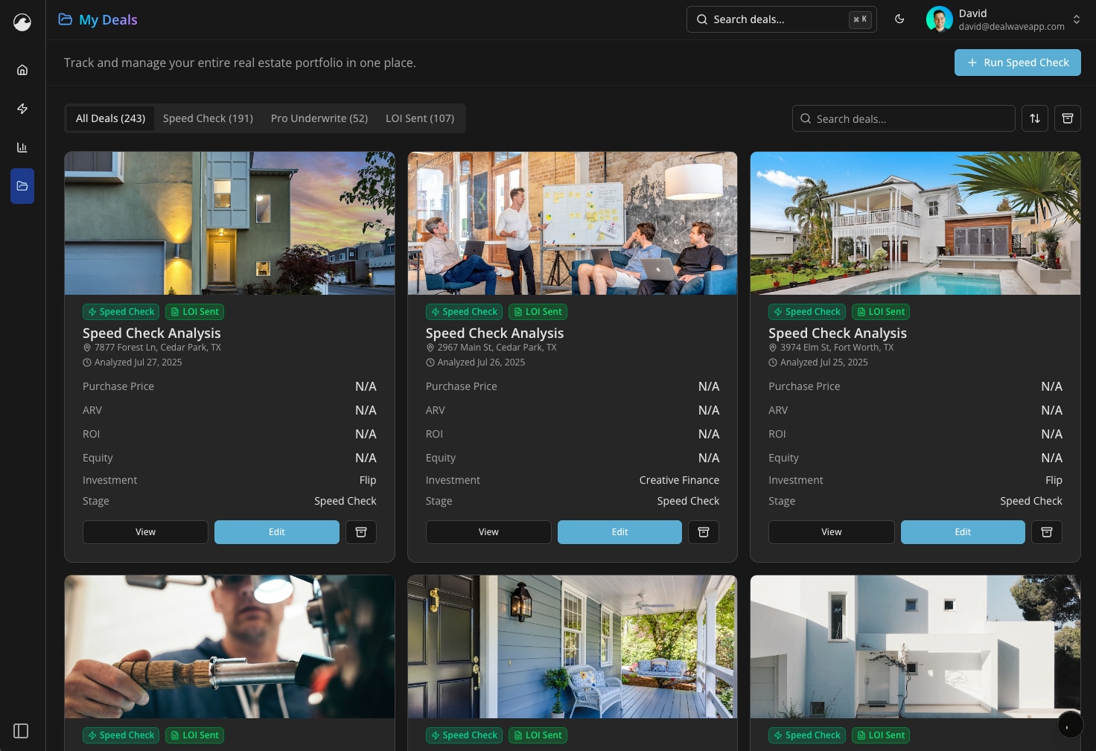
Task: Select the LOI Sent (107) tab
Action: tap(419, 118)
